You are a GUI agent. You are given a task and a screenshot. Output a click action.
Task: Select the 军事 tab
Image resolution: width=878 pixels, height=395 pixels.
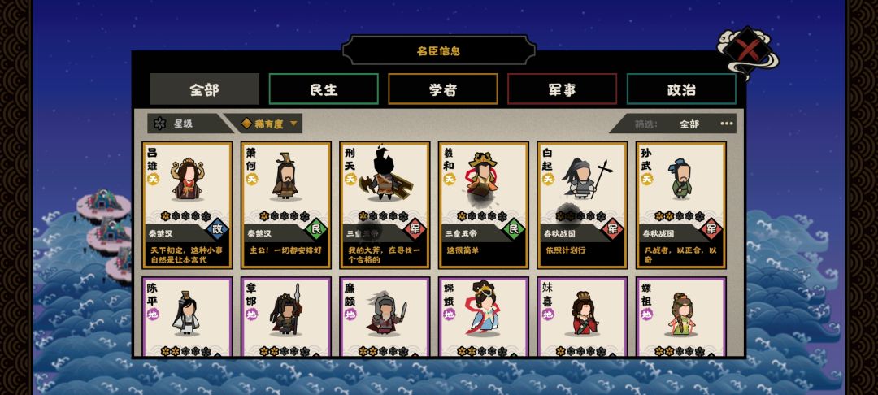(563, 89)
